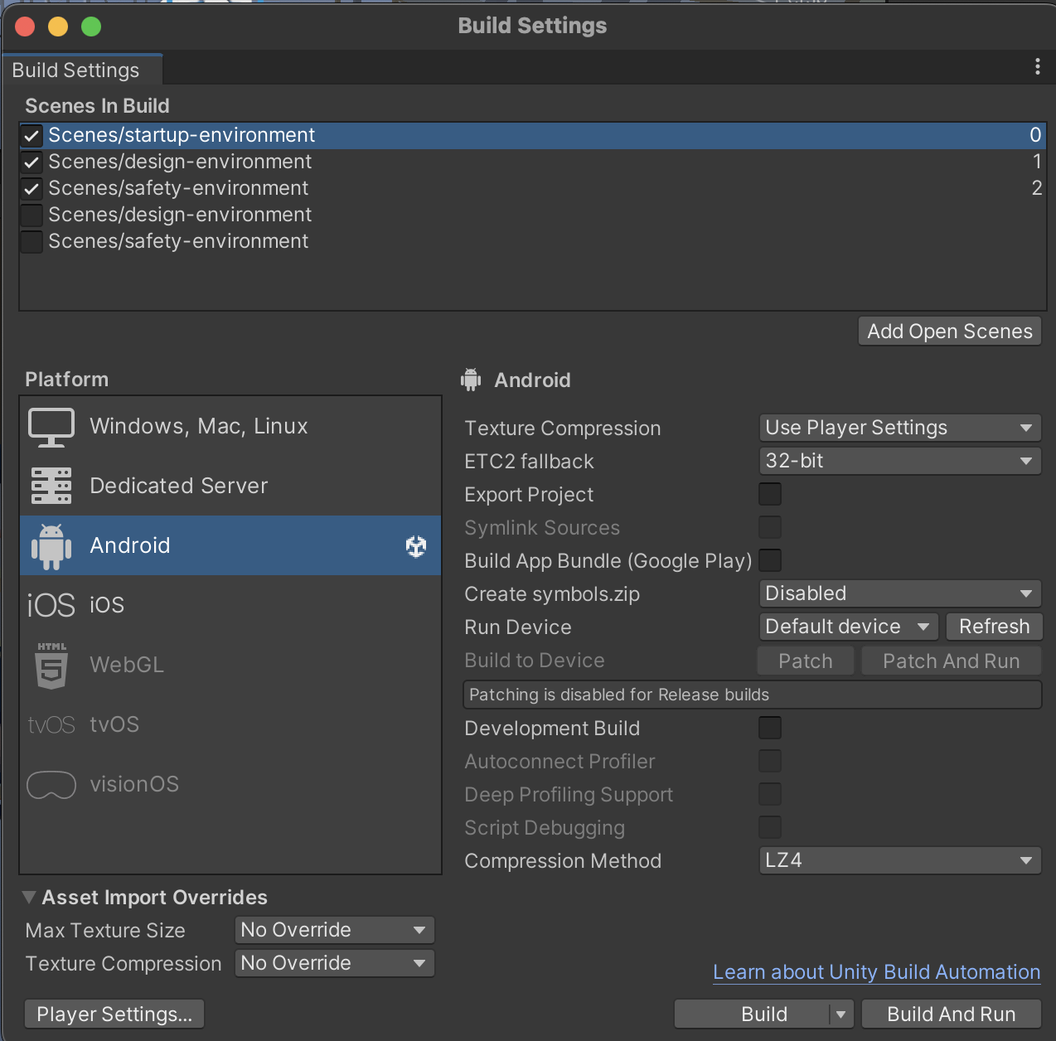
Task: Tick the Export Project checkbox
Action: point(770,494)
